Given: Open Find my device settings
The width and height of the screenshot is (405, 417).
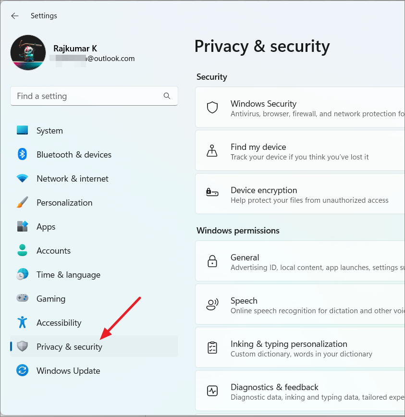Looking at the screenshot, I should 300,151.
